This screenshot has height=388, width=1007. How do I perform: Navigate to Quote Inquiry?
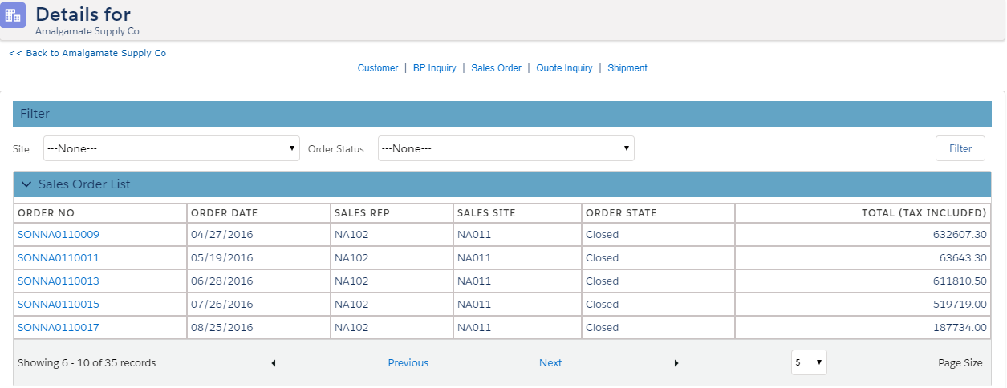pyautogui.click(x=564, y=68)
